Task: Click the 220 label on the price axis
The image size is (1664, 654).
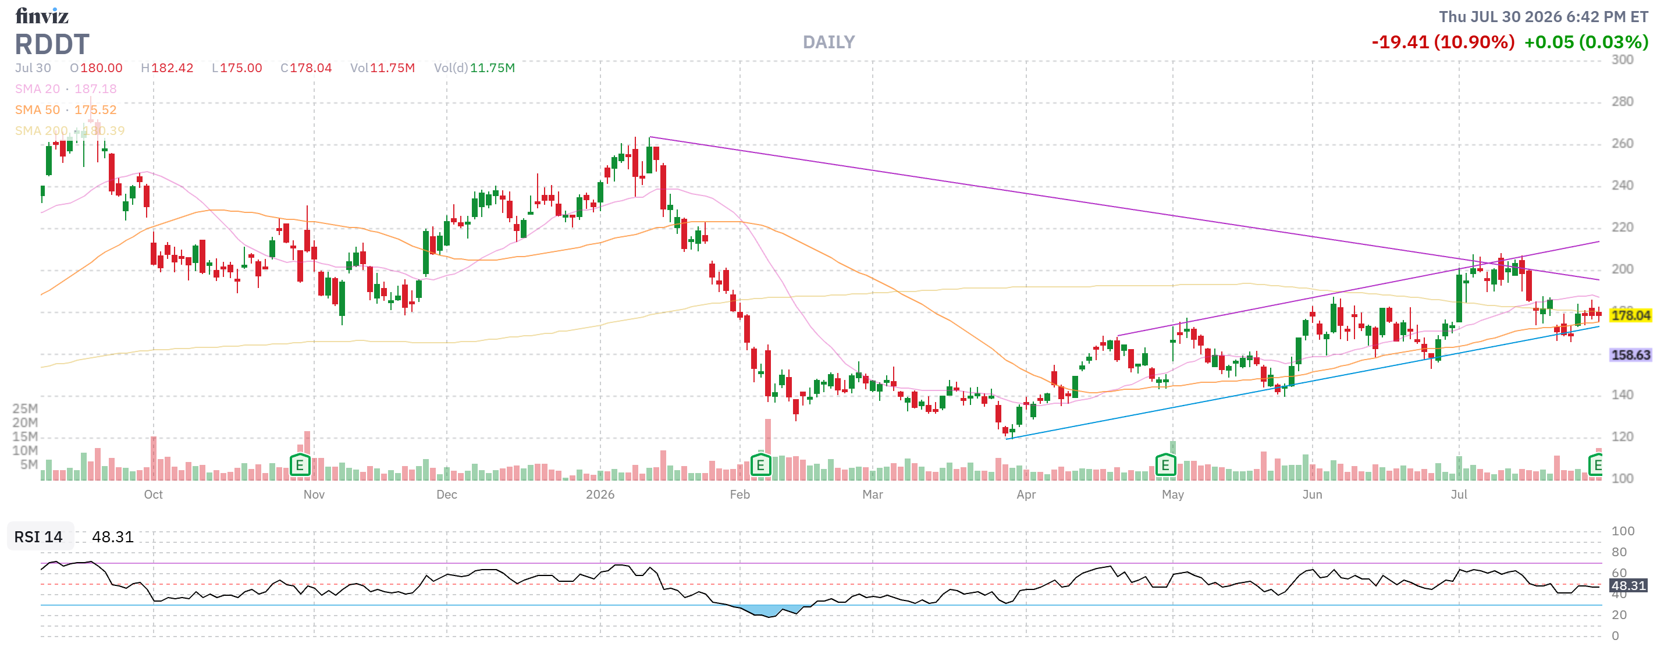Action: click(x=1622, y=228)
